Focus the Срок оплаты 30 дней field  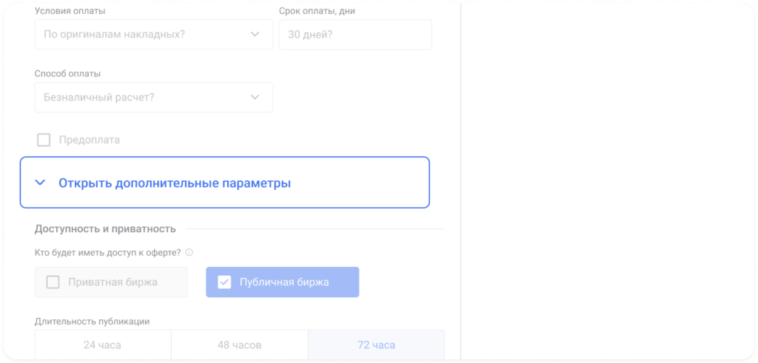pyautogui.click(x=355, y=34)
